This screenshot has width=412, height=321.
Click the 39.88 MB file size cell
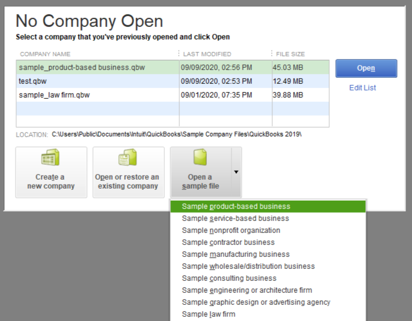coord(300,95)
